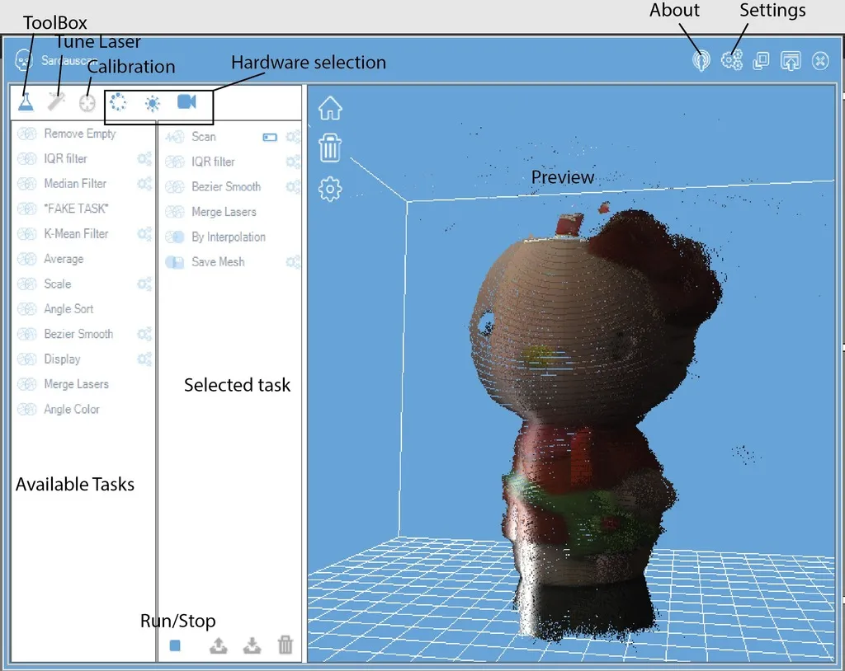Click the restore window icon in title bar
Screen dimensions: 845x671
(x=761, y=60)
